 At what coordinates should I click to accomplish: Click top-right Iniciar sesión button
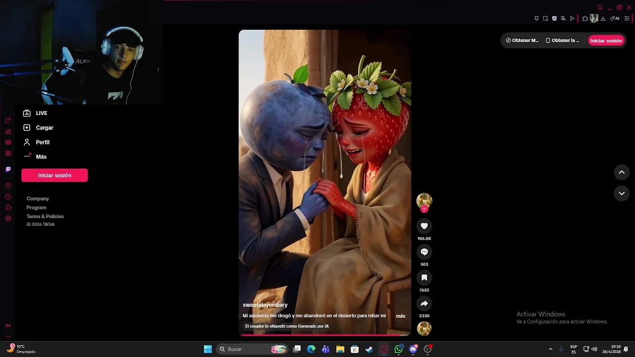(606, 41)
